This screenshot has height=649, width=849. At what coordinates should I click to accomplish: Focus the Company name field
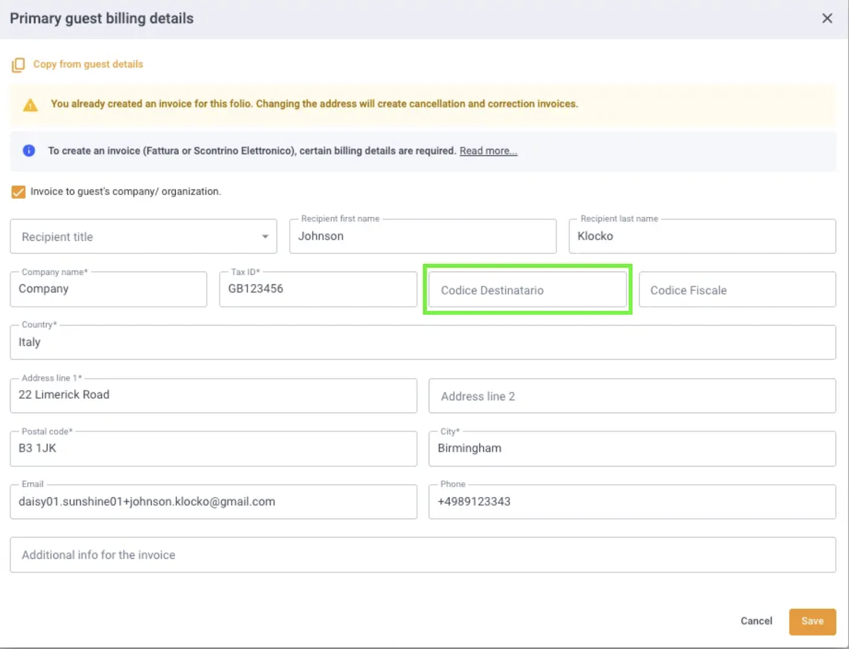pyautogui.click(x=108, y=289)
